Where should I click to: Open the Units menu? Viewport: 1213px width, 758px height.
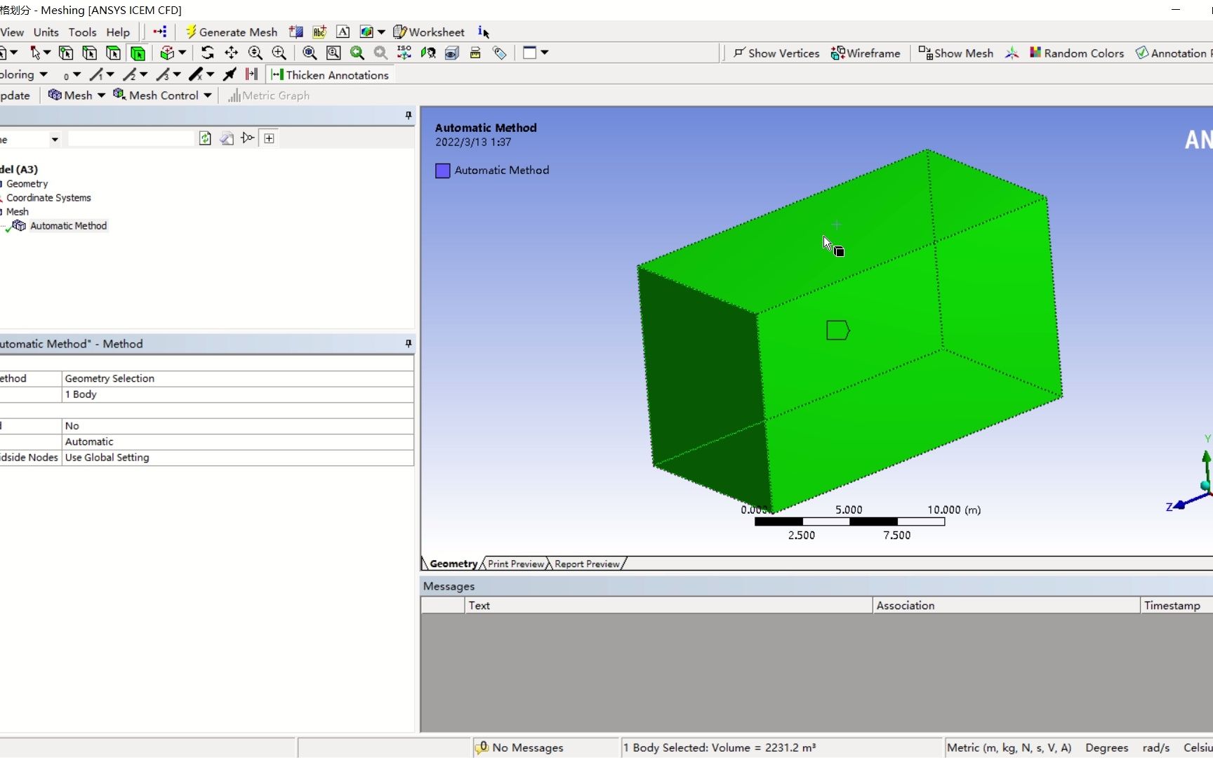pyautogui.click(x=46, y=32)
